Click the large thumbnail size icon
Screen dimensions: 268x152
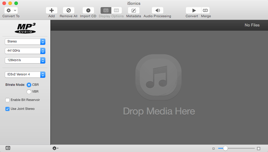coord(259,148)
